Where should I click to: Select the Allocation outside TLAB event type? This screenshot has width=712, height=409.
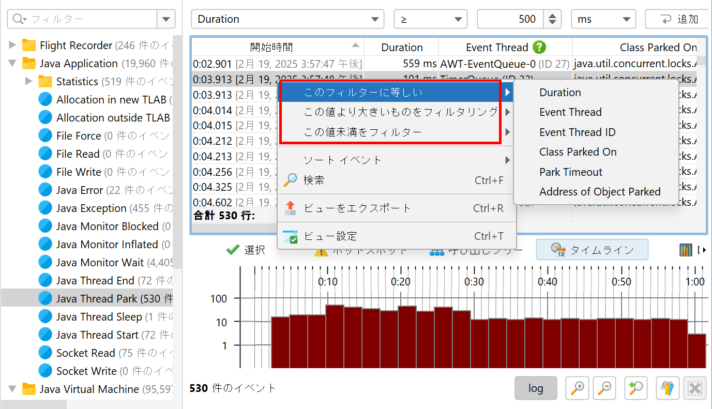click(x=105, y=118)
